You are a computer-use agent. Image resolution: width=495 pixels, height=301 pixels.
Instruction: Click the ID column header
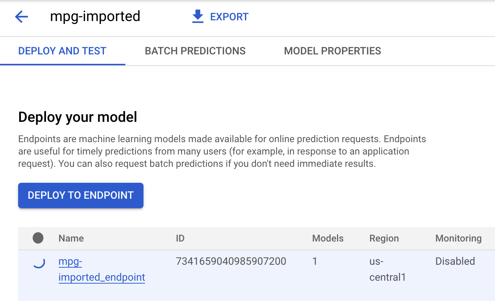click(x=180, y=238)
